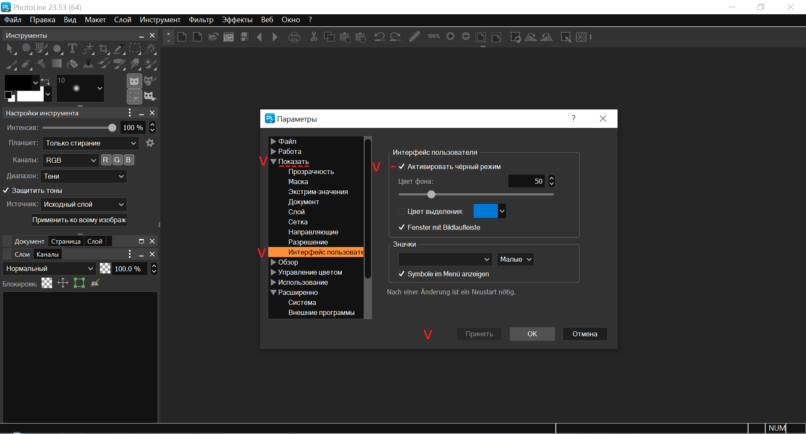Toggle 'Активировать чёрный режим' checkbox
This screenshot has width=806, height=434.
402,166
